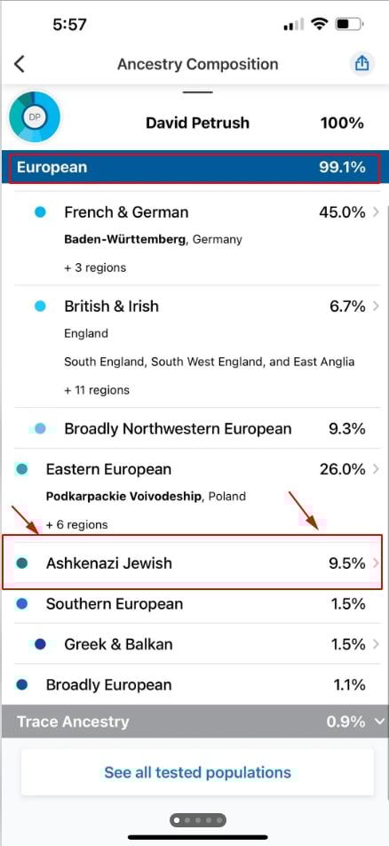This screenshot has width=389, height=846.
Task: Tap the DP donut chart avatar
Action: [x=35, y=117]
